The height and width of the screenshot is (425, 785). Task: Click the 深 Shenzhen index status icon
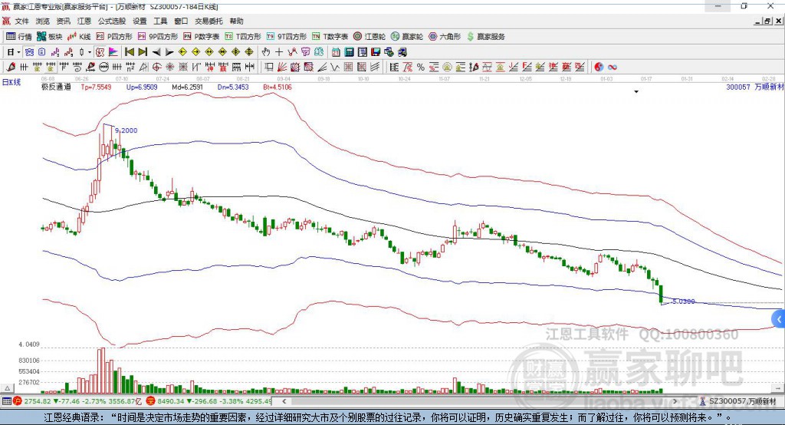(151, 401)
